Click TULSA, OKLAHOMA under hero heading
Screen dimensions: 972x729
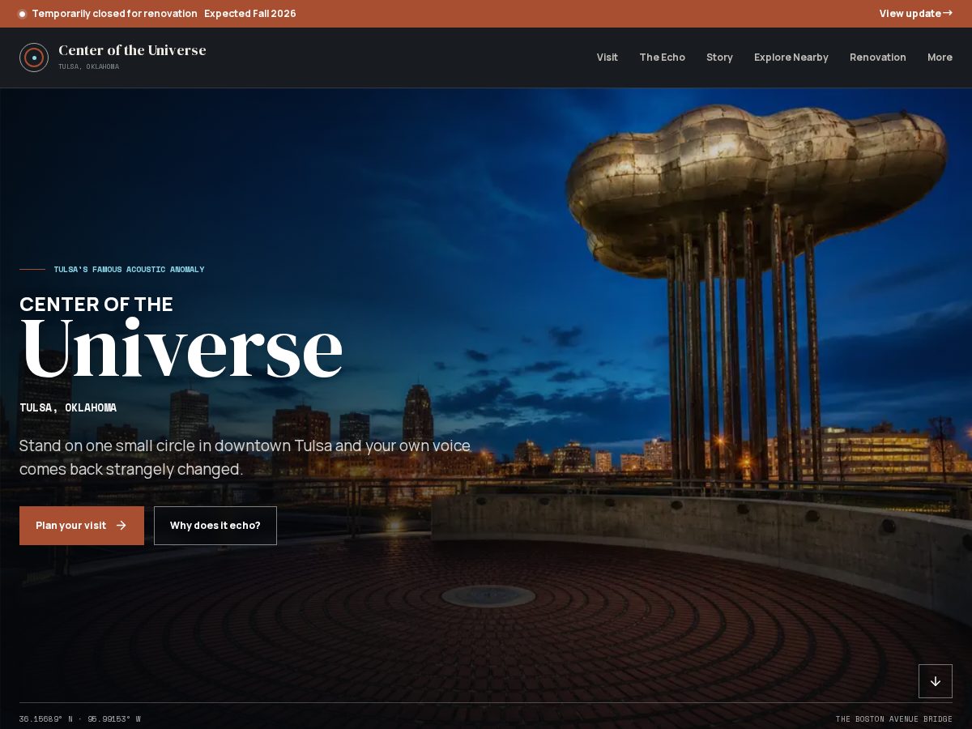pos(68,408)
